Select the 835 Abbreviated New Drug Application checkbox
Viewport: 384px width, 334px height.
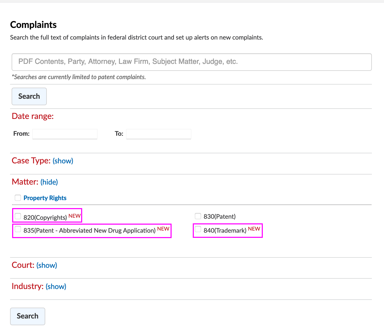[18, 229]
